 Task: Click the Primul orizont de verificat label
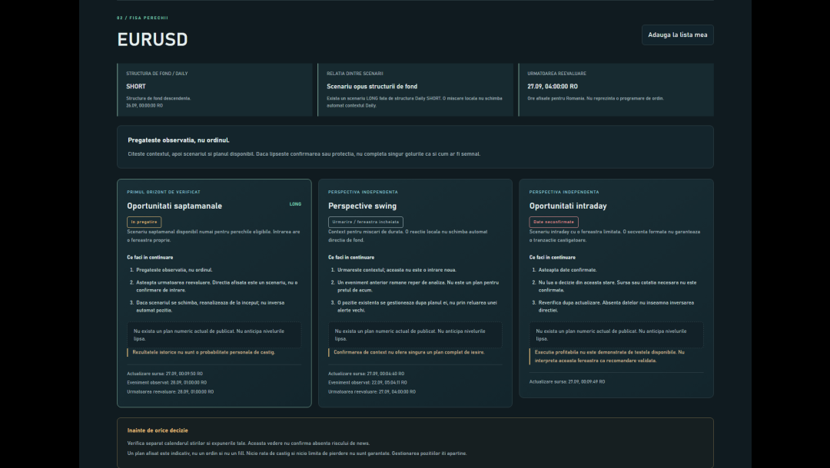(164, 193)
